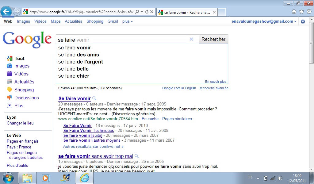Preview first result with magnifier icon
Viewport: 314px width, 184px height.
(94, 98)
